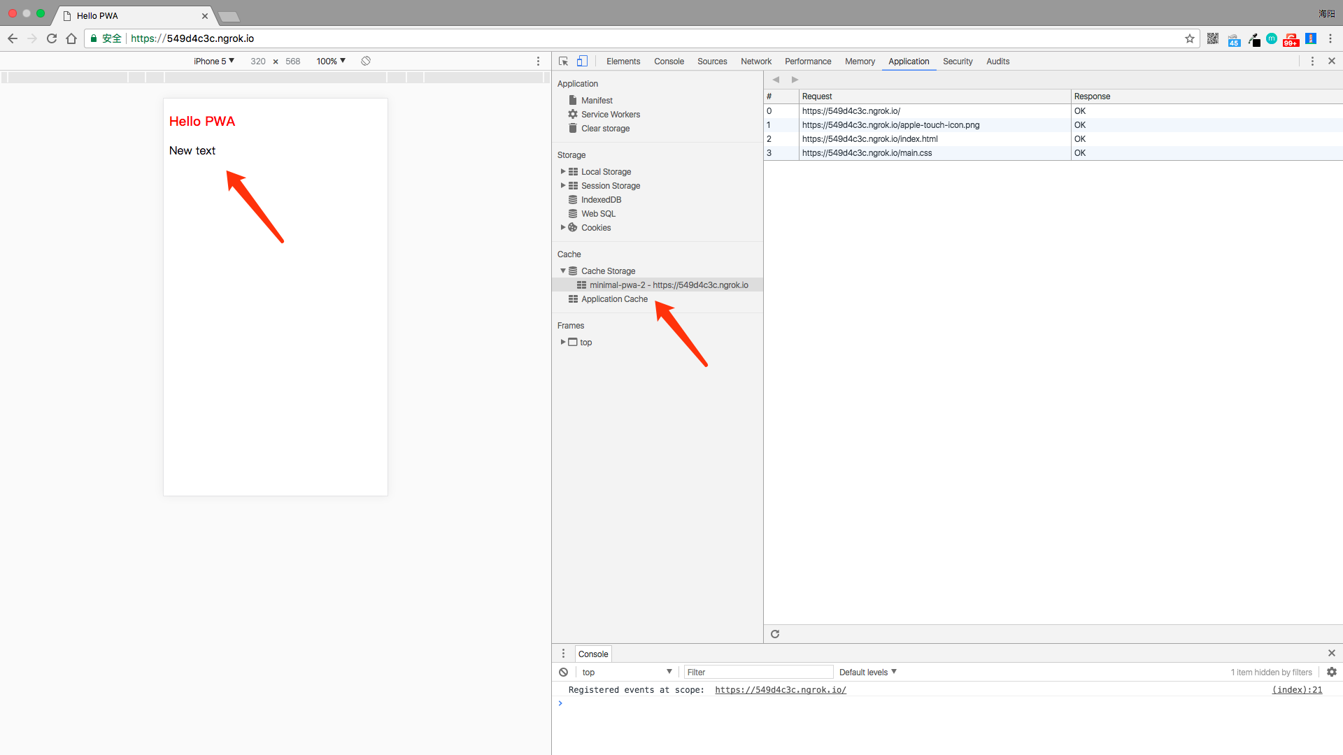Bookmark this page with the star

pos(1189,38)
